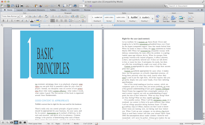Click the Paste clipboard icon
The image size is (205, 125).
coord(36,6)
